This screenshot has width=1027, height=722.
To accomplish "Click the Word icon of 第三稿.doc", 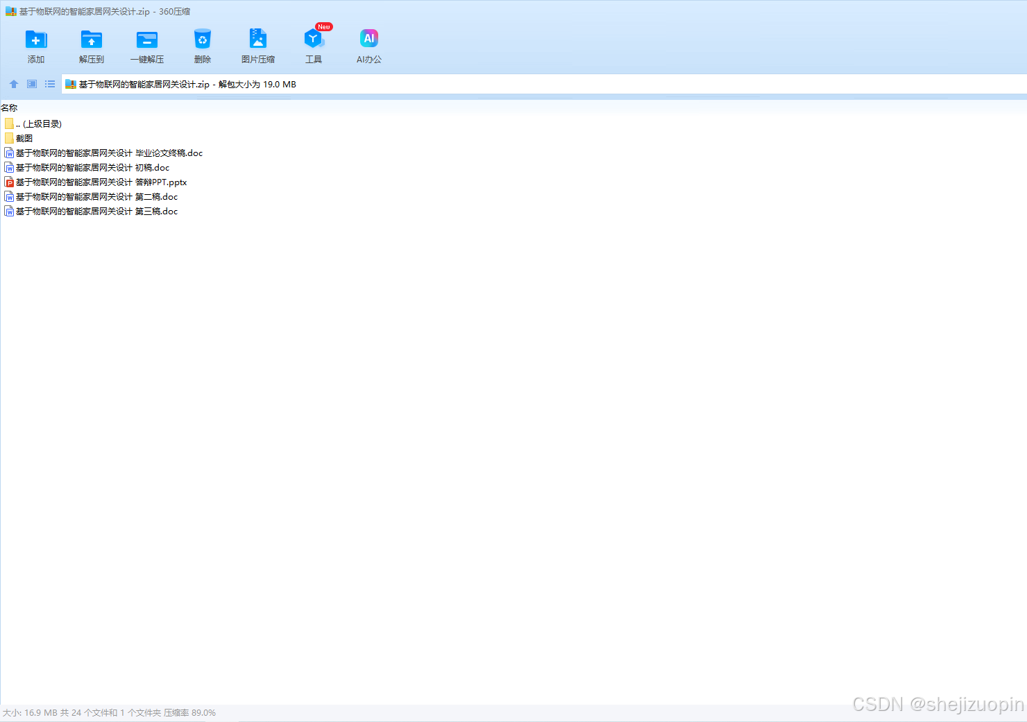I will pos(9,211).
